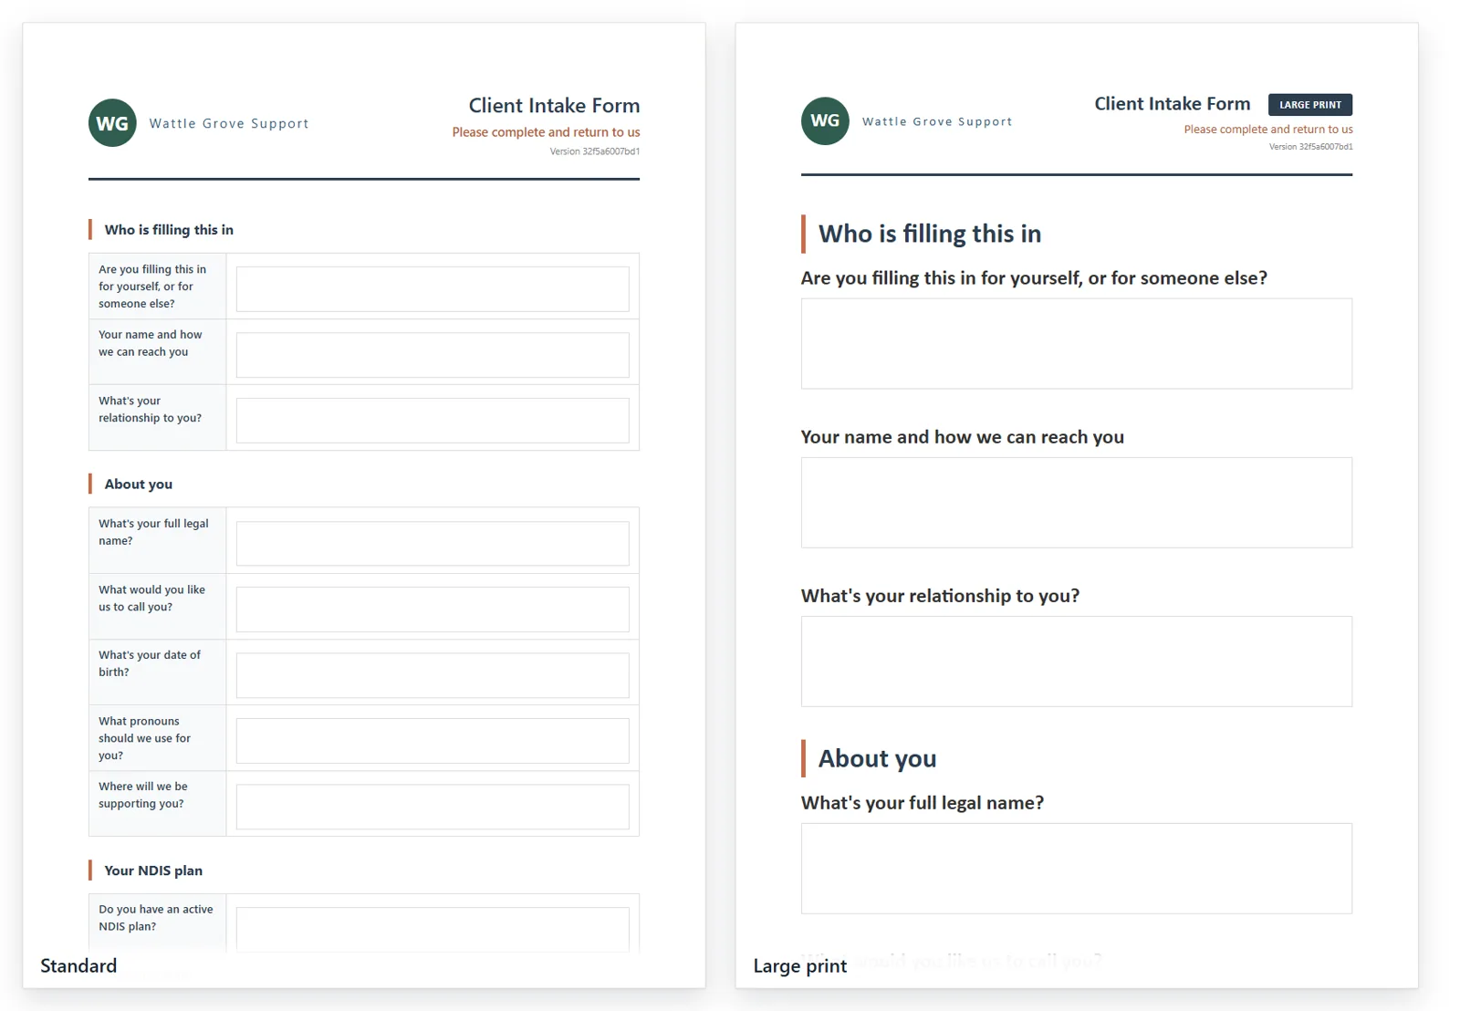Click the Large print input under 'Your name and how we can reach you'
Image resolution: width=1460 pixels, height=1011 pixels.
[1077, 503]
